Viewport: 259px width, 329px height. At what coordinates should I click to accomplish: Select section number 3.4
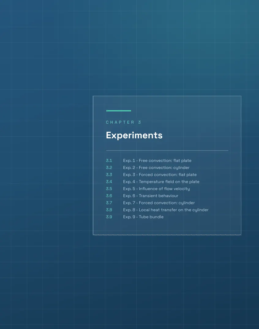(109, 182)
